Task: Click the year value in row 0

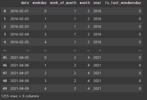Action: (97, 11)
